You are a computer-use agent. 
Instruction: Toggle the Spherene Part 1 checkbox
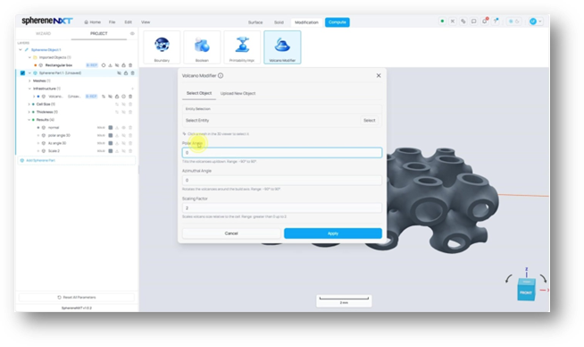click(x=22, y=73)
